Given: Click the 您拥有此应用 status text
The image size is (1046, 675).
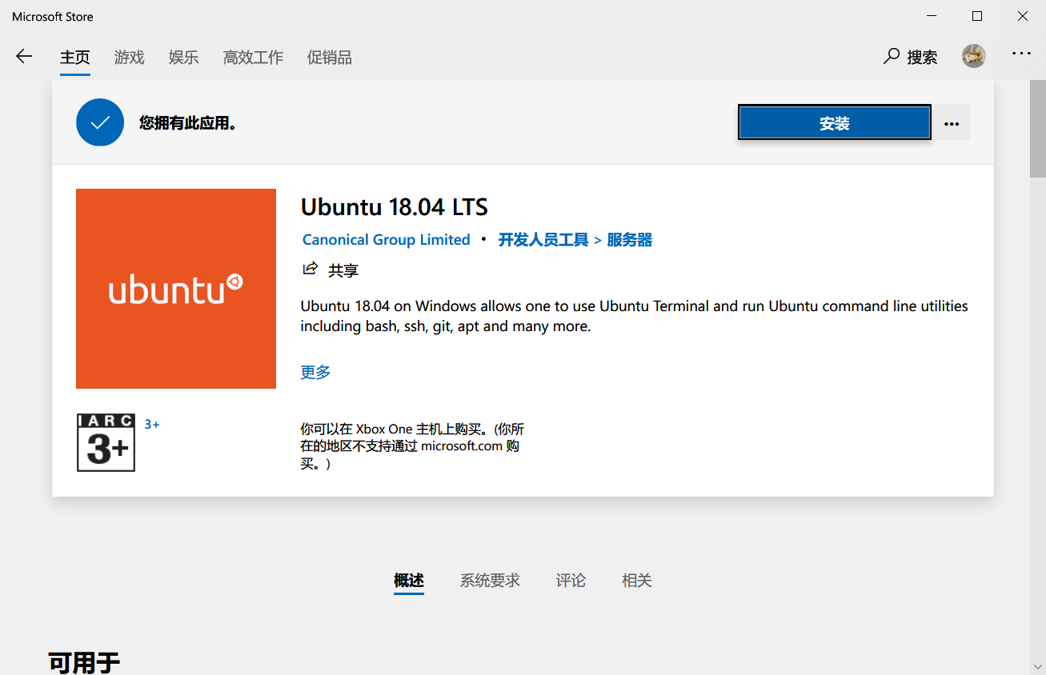Looking at the screenshot, I should 188,123.
